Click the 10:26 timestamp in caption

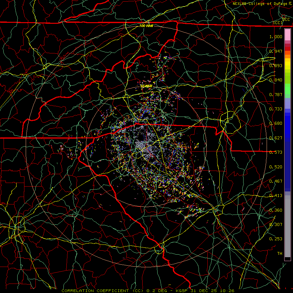pyautogui.click(x=227, y=291)
